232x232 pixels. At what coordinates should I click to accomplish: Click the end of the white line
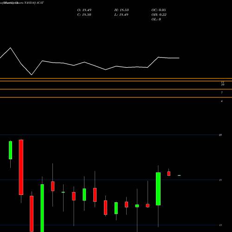[179, 58]
